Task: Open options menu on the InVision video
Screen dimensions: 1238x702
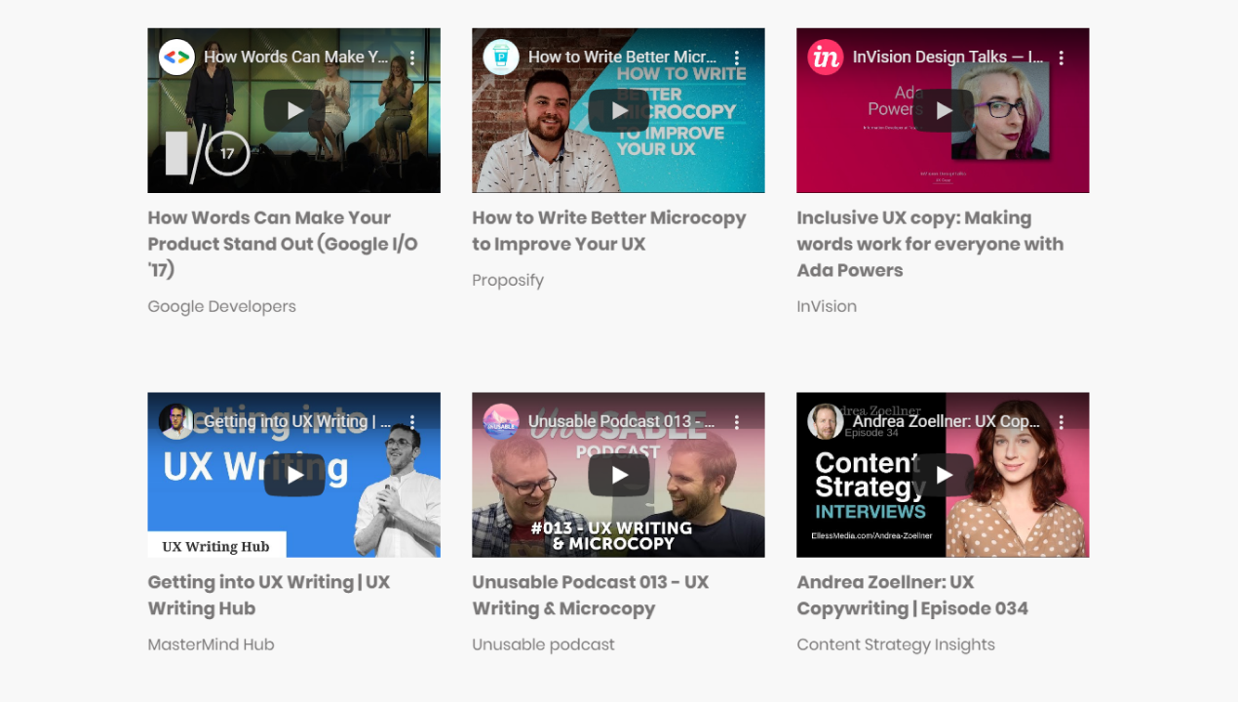Action: pos(1061,58)
